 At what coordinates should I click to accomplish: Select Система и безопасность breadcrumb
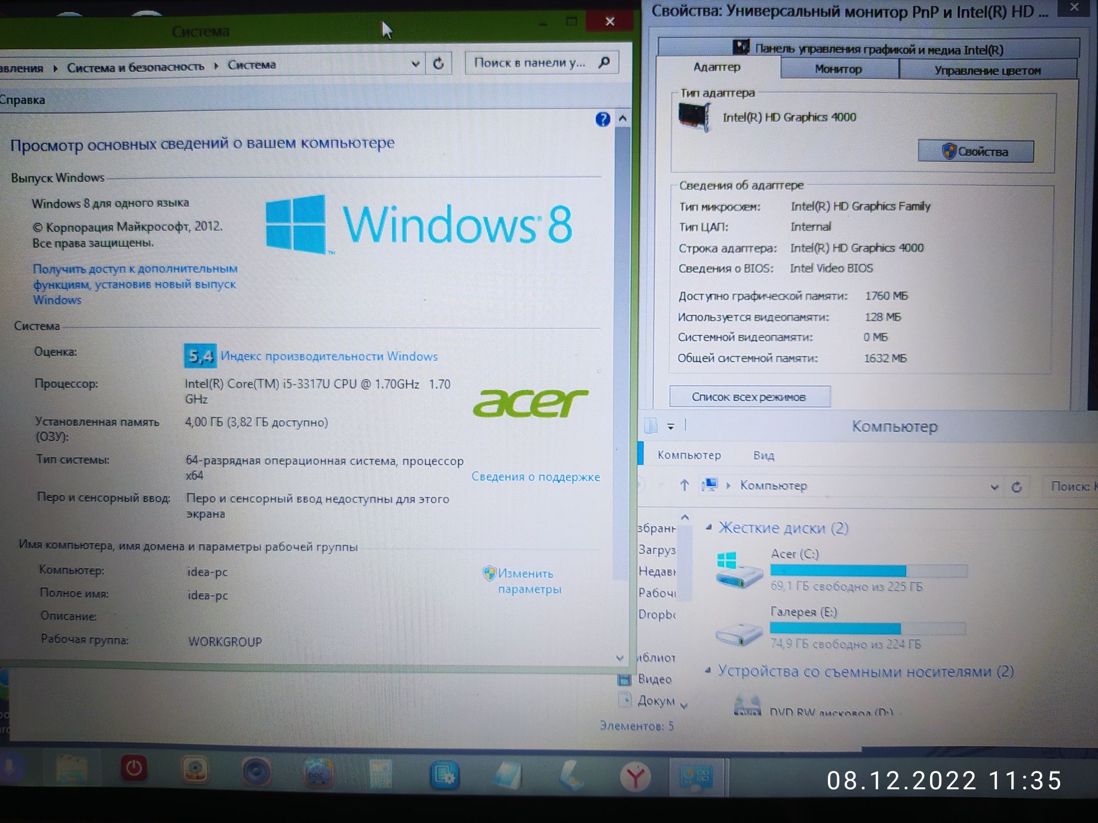click(135, 67)
